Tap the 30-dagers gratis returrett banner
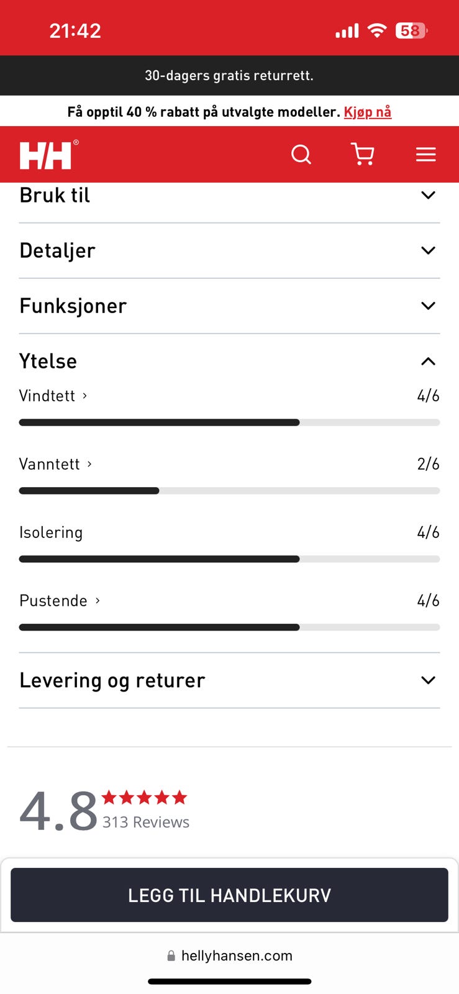459x994 pixels. coord(229,76)
